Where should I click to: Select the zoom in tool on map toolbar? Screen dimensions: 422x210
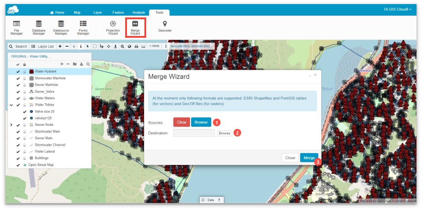point(122,46)
